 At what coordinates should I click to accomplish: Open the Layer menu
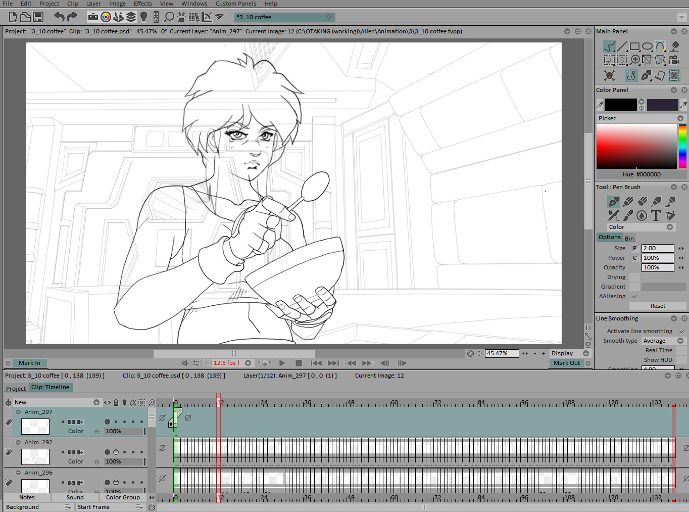pyautogui.click(x=93, y=4)
